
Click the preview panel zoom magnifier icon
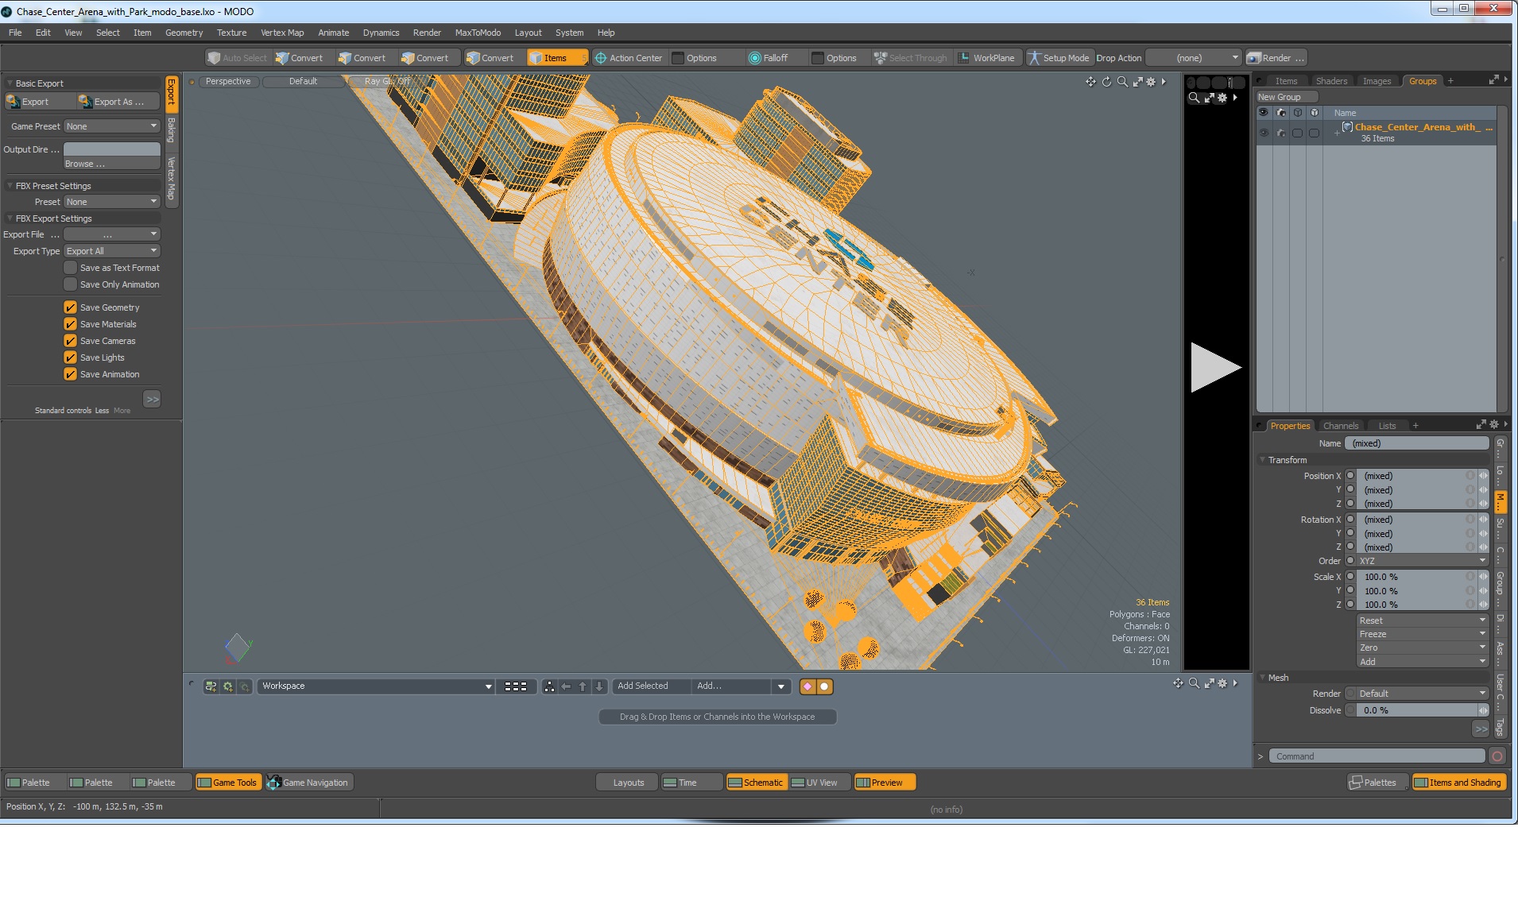pos(1194,98)
